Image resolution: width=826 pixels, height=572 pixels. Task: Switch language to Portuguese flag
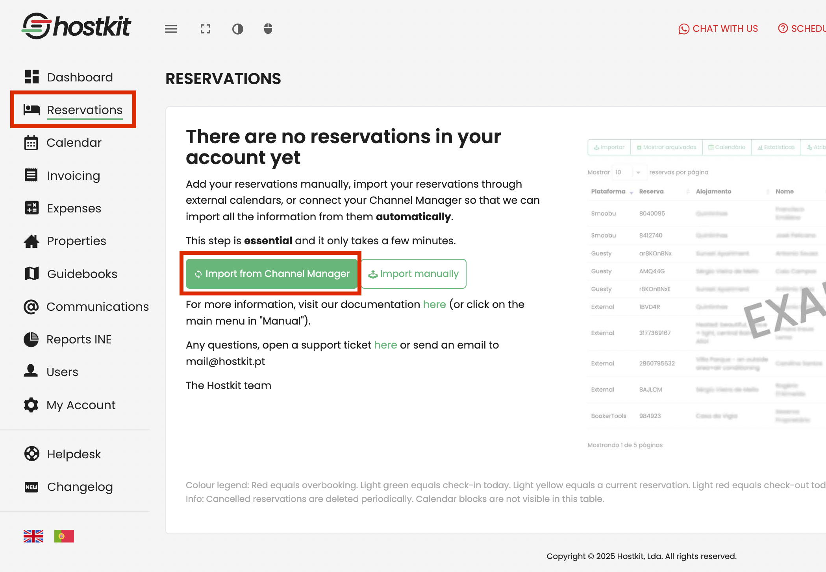(64, 536)
